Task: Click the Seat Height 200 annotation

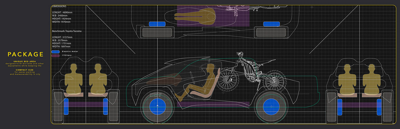Action: point(155,94)
